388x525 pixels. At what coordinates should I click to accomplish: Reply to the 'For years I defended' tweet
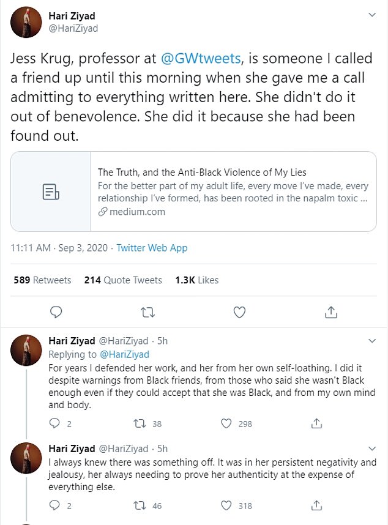[x=54, y=422]
